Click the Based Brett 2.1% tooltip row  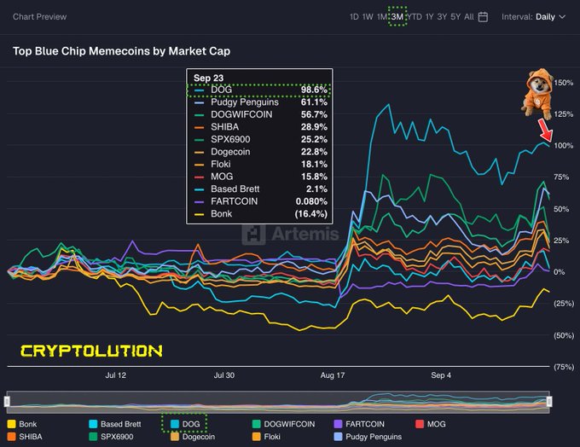[x=260, y=189]
